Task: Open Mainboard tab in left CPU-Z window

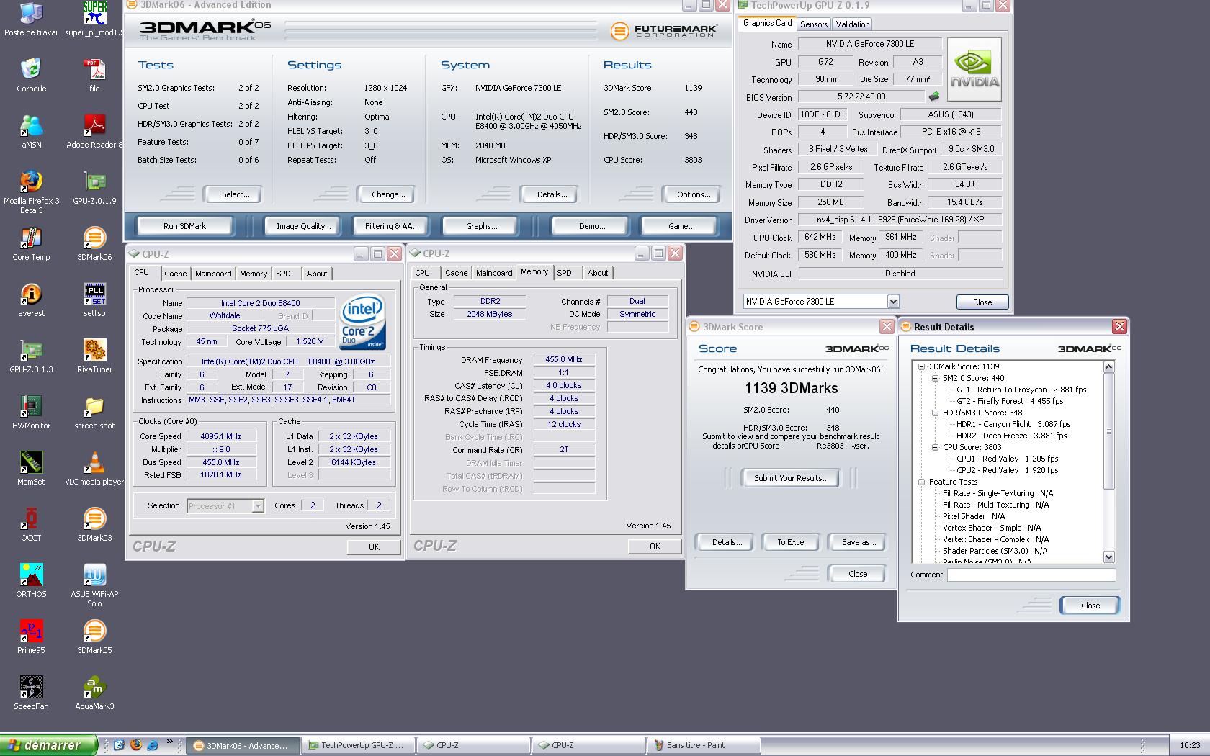Action: click(213, 274)
